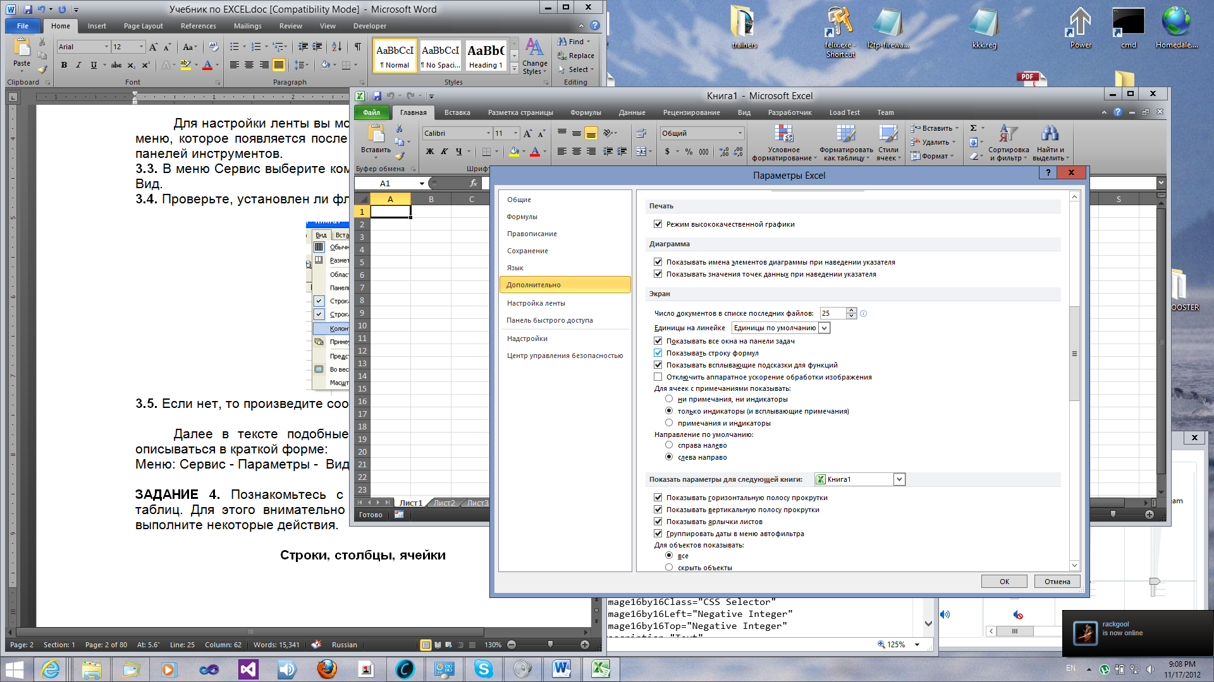1214x682 pixels.
Task: Expand Excel Вставить cells dropdown
Action: pos(956,128)
